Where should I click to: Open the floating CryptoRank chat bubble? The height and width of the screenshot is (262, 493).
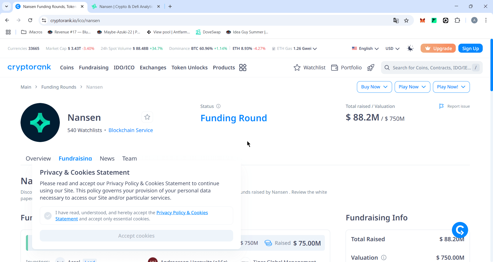(x=460, y=230)
